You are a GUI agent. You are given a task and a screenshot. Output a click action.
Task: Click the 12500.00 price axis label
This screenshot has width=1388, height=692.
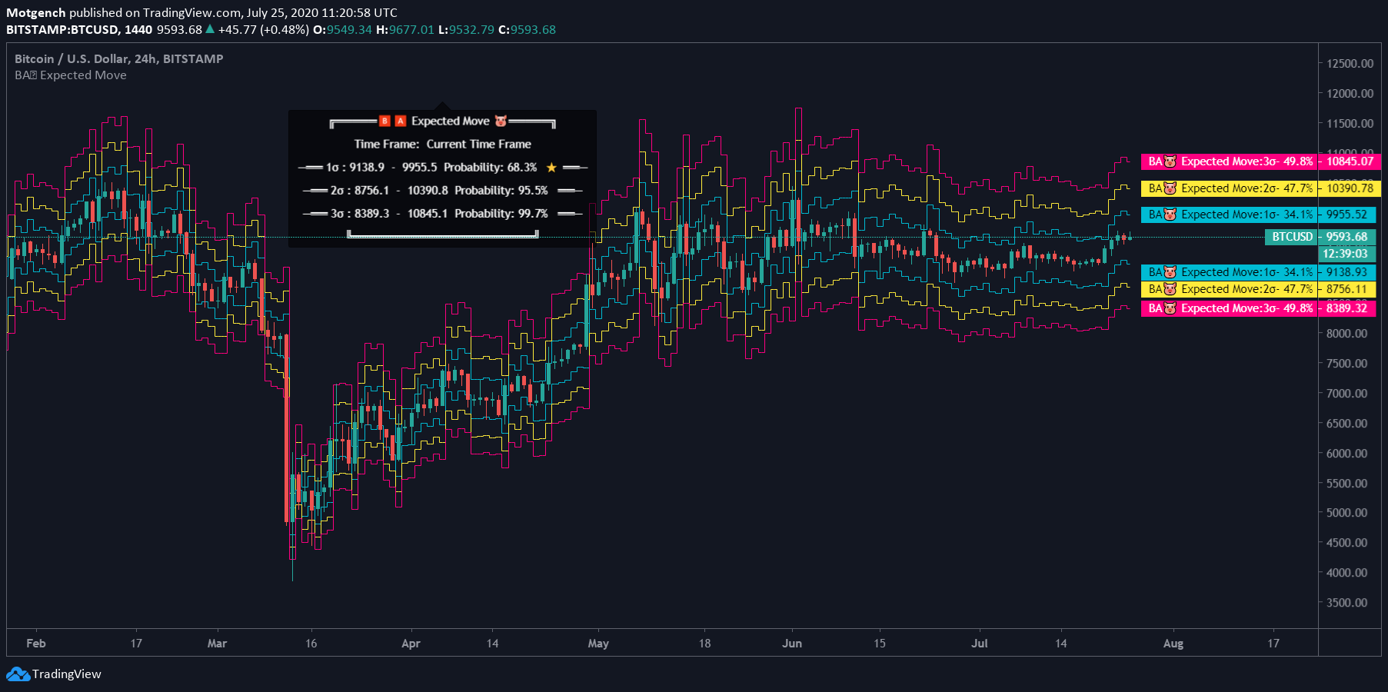pyautogui.click(x=1350, y=64)
